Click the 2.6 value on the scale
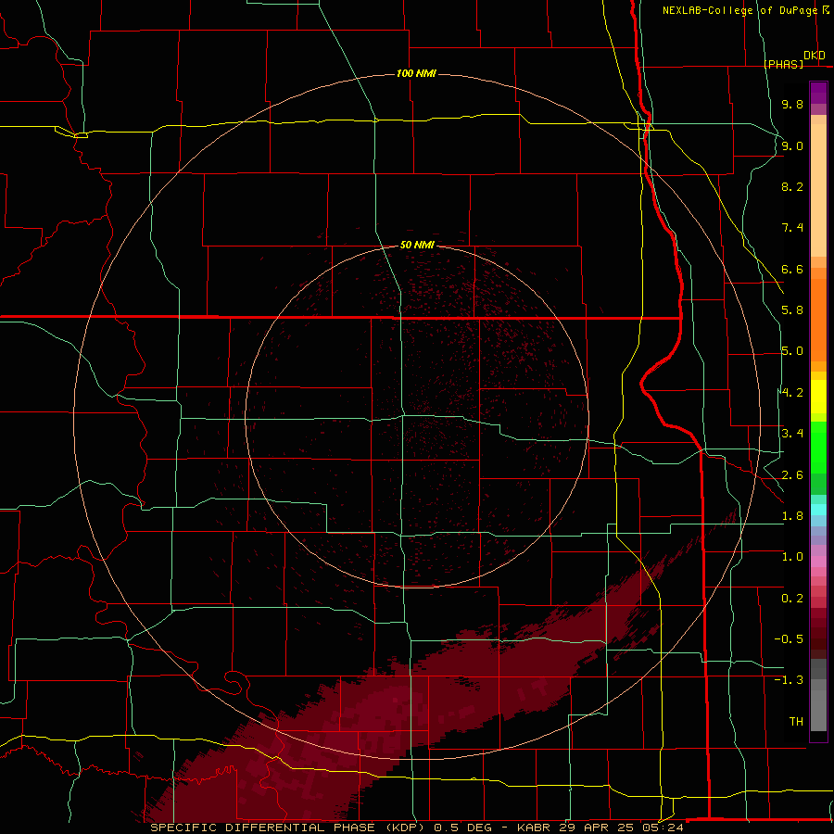Image resolution: width=834 pixels, height=834 pixels. (792, 475)
